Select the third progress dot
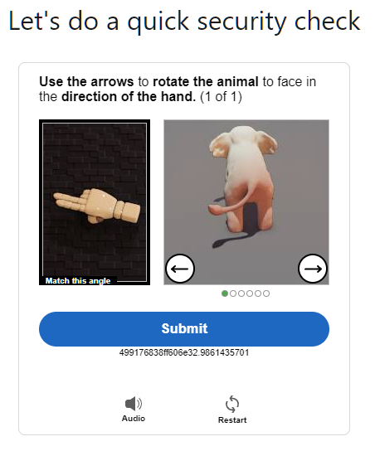Viewport: 375px width, 451px height. pos(241,293)
